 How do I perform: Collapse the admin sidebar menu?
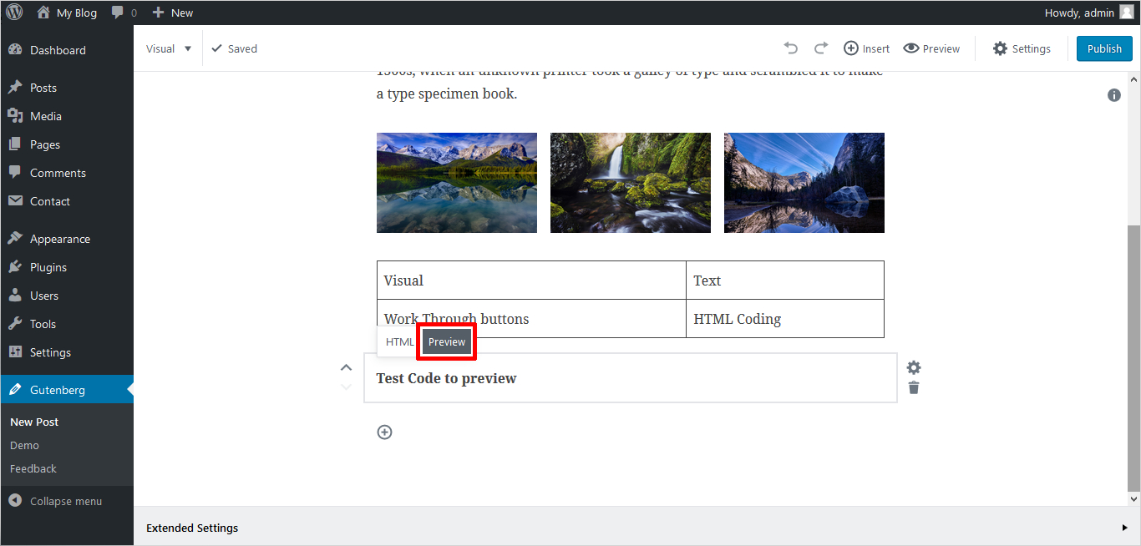click(x=55, y=501)
